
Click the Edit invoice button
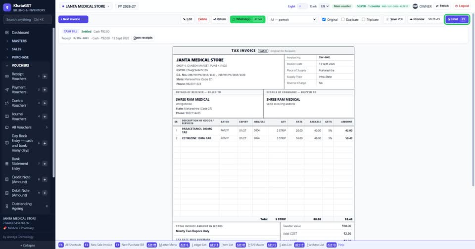188,19
